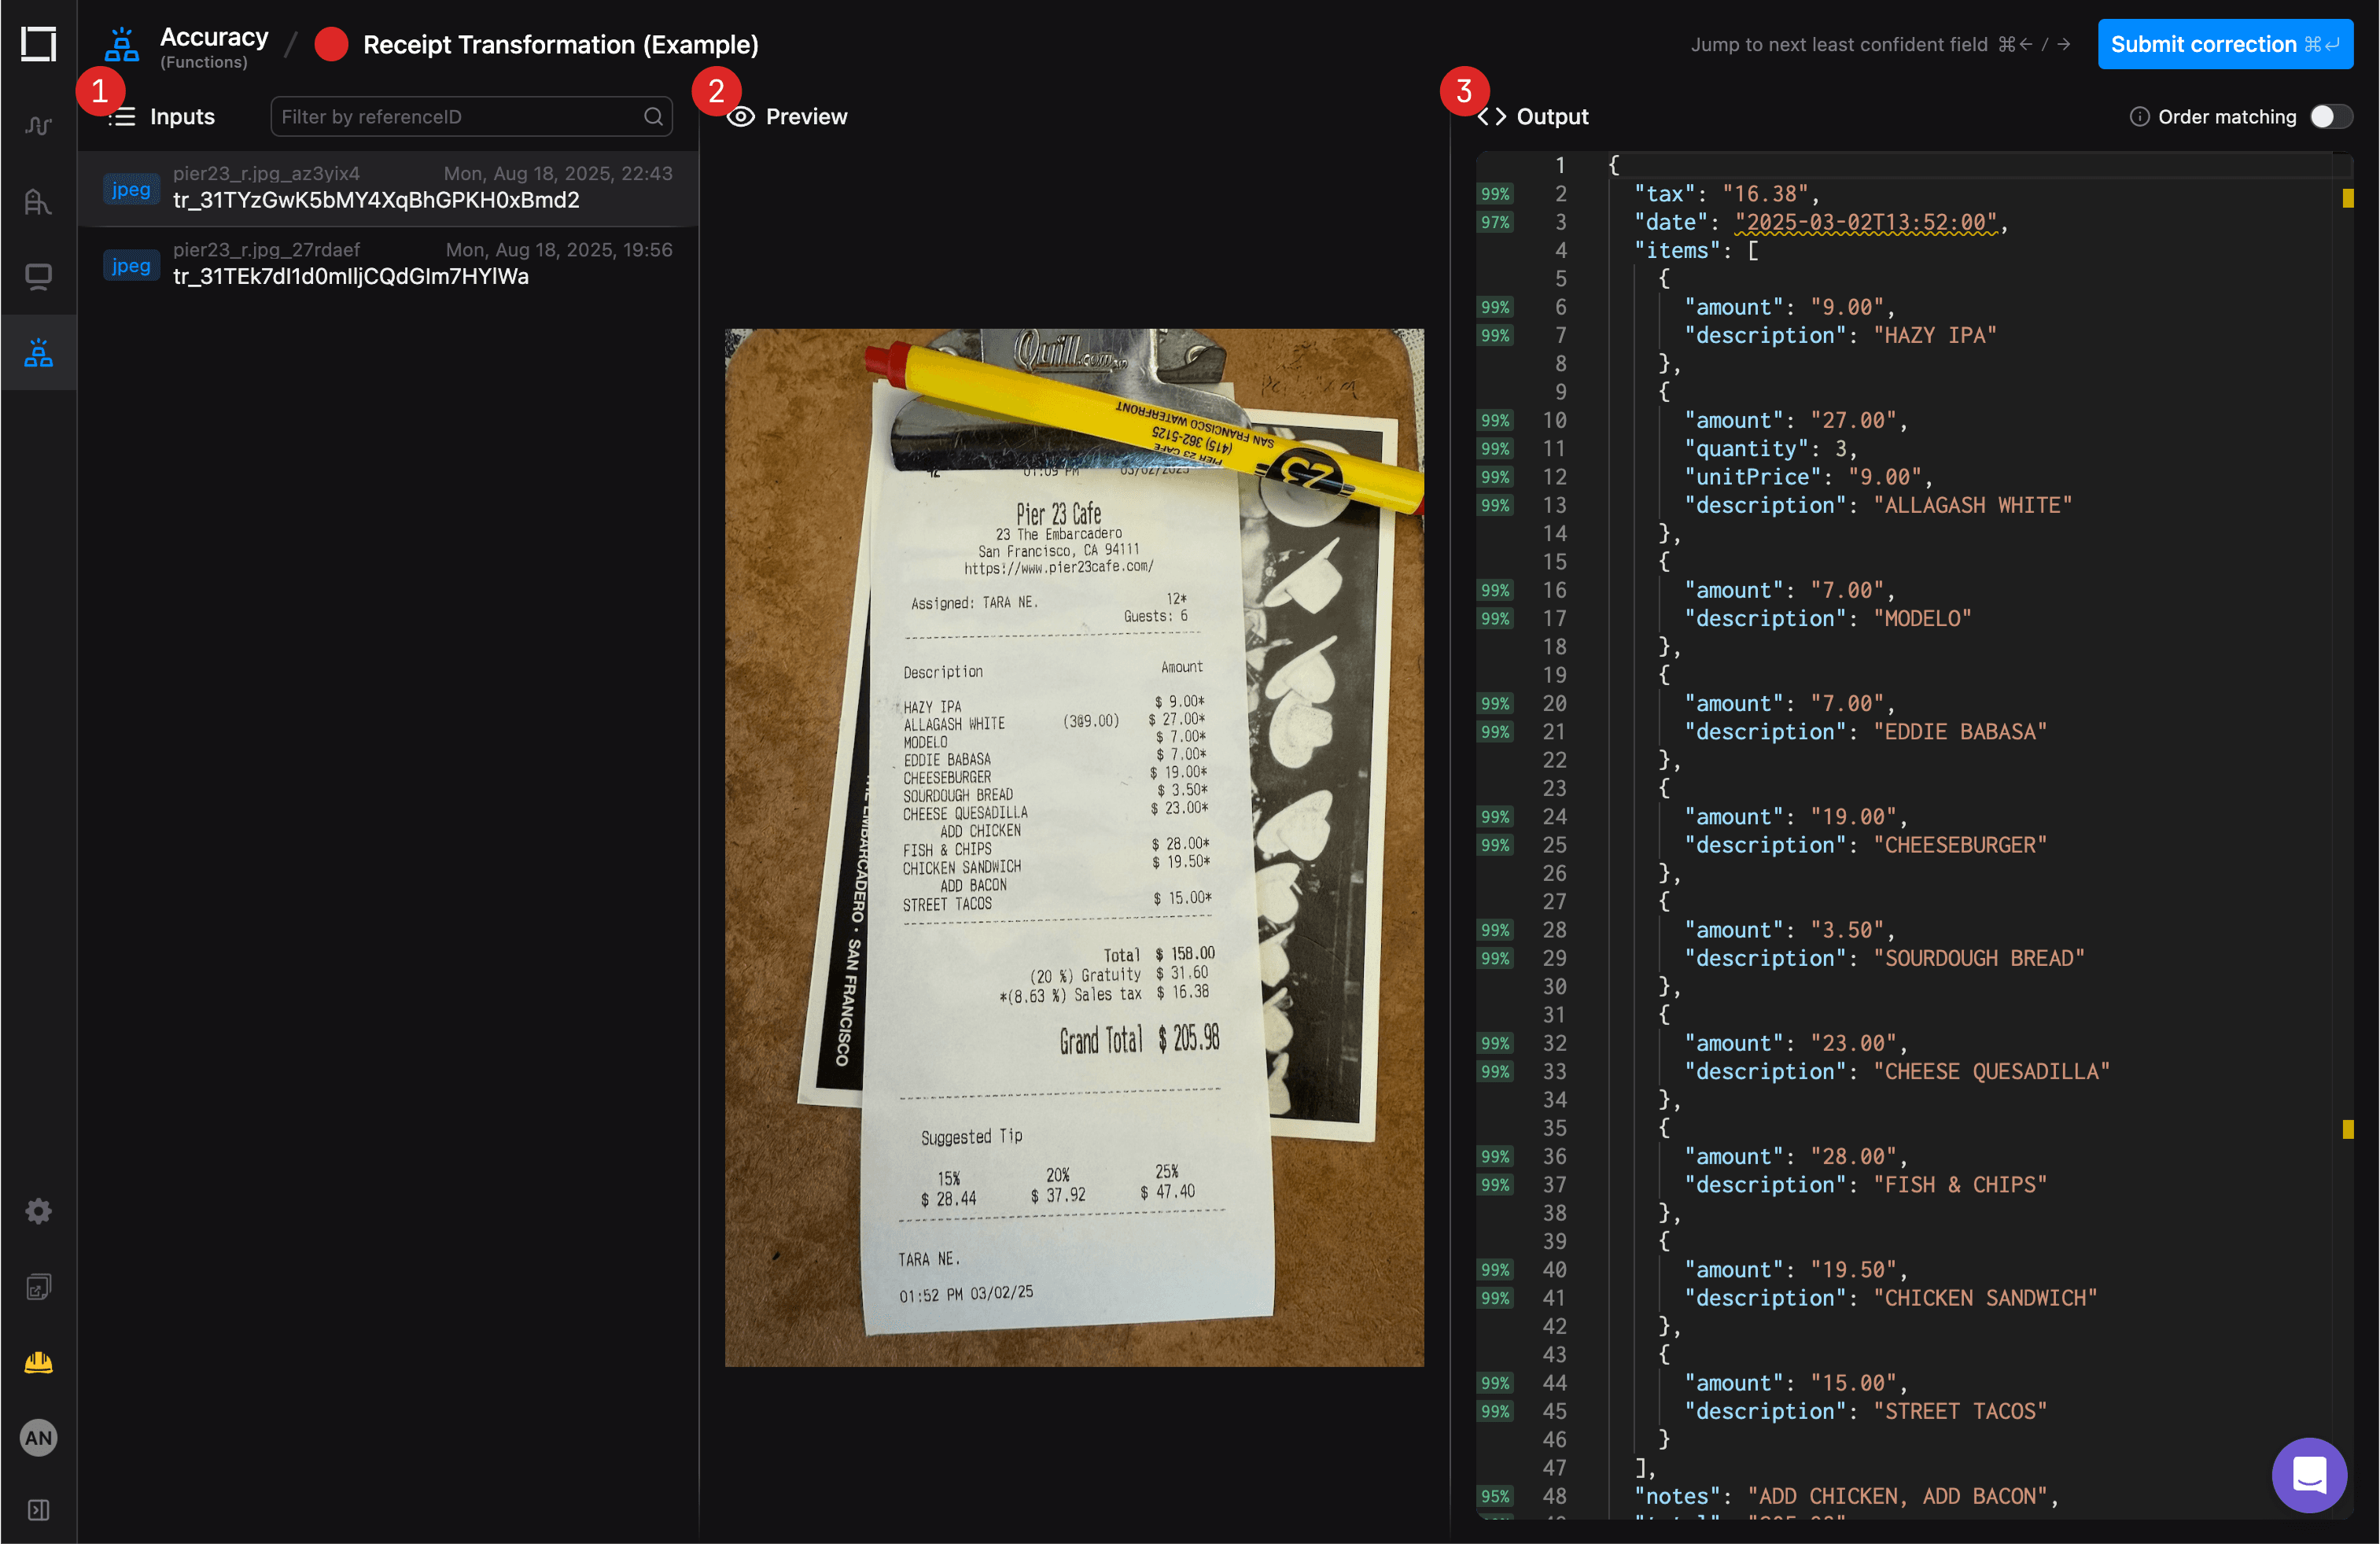This screenshot has width=2380, height=1544.
Task: Select the Functions icon in the left sidebar
Action: click(x=38, y=352)
